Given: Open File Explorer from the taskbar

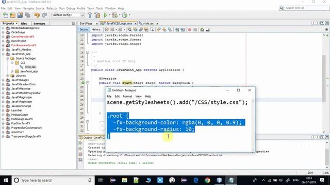Looking at the screenshot, I should point(124,180).
